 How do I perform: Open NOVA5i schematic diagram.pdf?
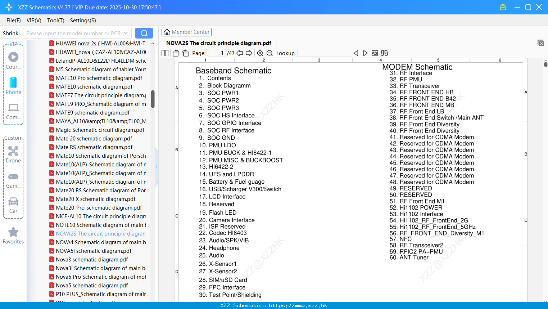coord(94,251)
